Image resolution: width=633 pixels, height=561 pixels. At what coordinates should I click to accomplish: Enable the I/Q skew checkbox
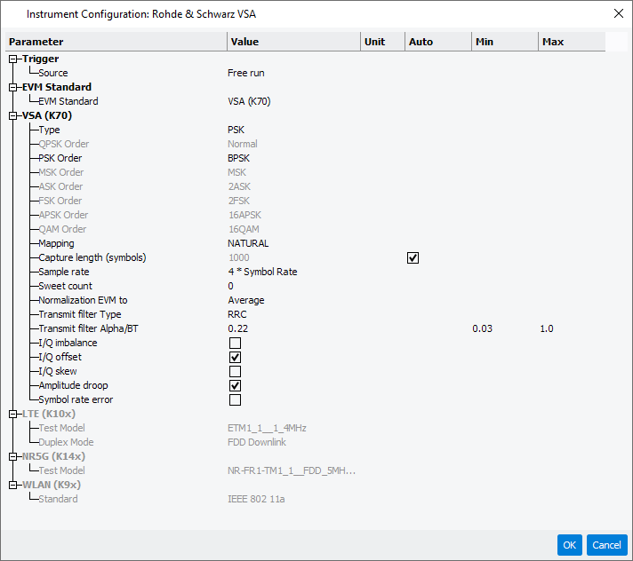pyautogui.click(x=235, y=371)
